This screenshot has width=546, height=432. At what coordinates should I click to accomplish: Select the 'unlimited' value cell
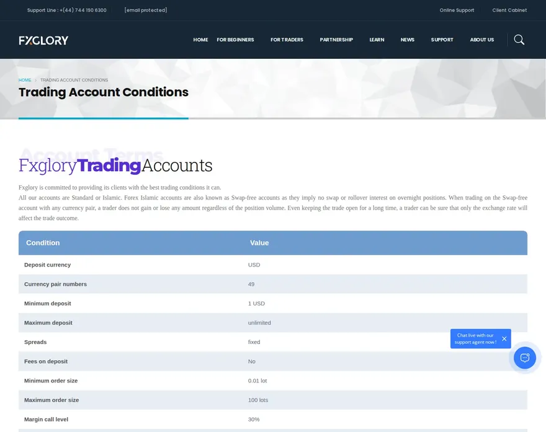[x=259, y=323]
